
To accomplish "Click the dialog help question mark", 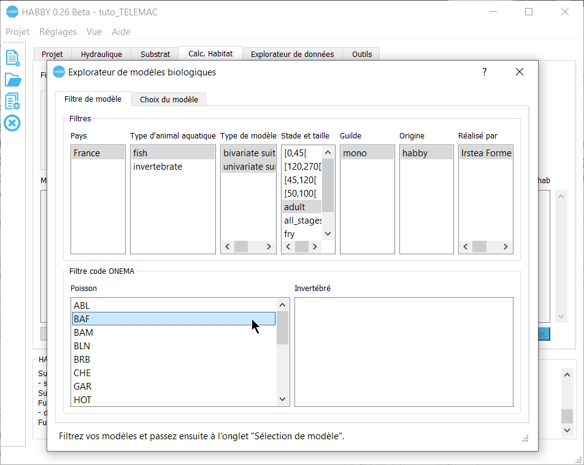I will pyautogui.click(x=484, y=72).
